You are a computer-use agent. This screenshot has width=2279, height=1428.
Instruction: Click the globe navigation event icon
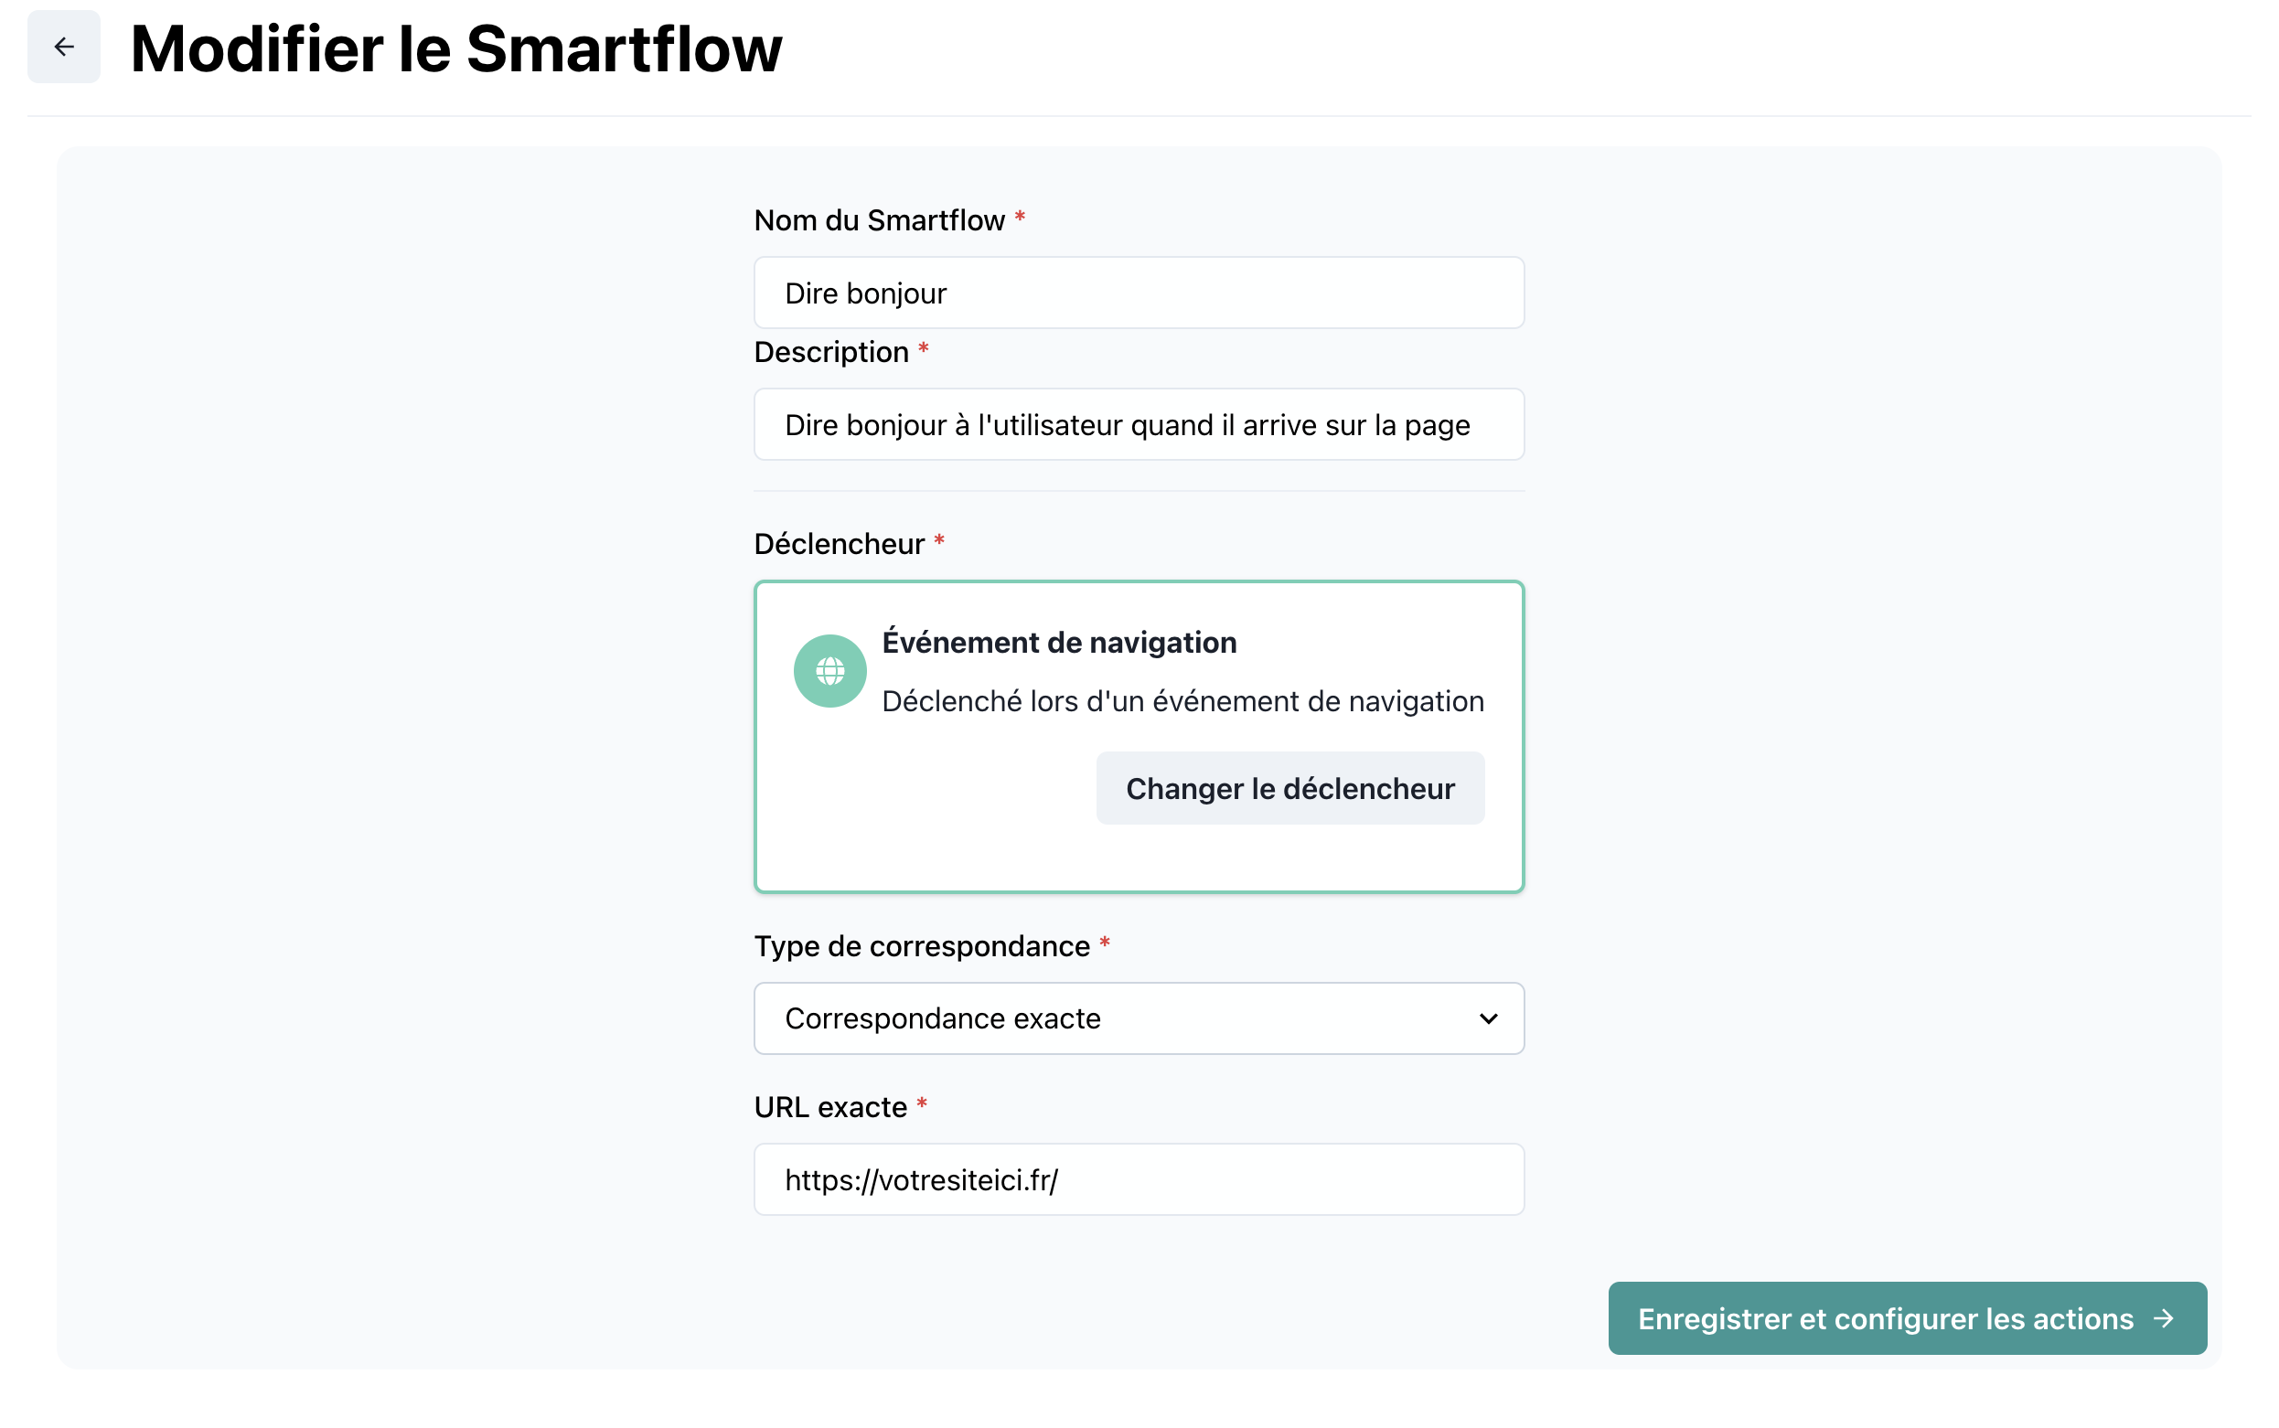click(x=829, y=670)
